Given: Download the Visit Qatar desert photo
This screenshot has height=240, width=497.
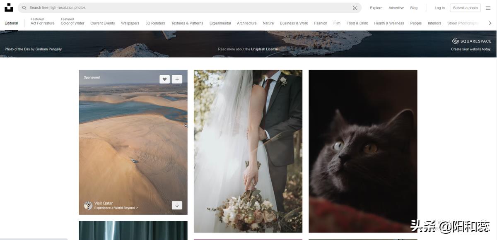Looking at the screenshot, I should tap(177, 205).
